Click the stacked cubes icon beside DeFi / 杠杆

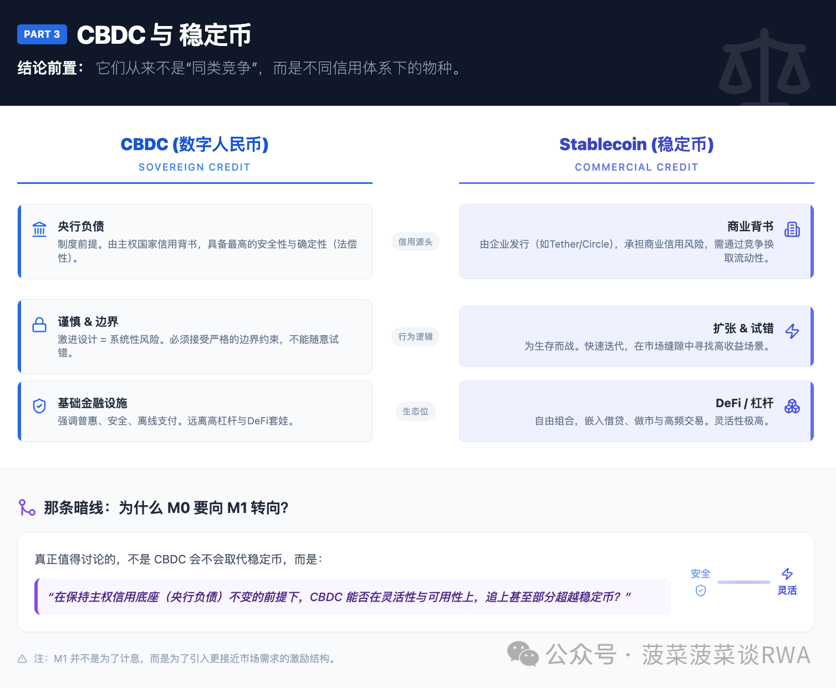click(792, 406)
